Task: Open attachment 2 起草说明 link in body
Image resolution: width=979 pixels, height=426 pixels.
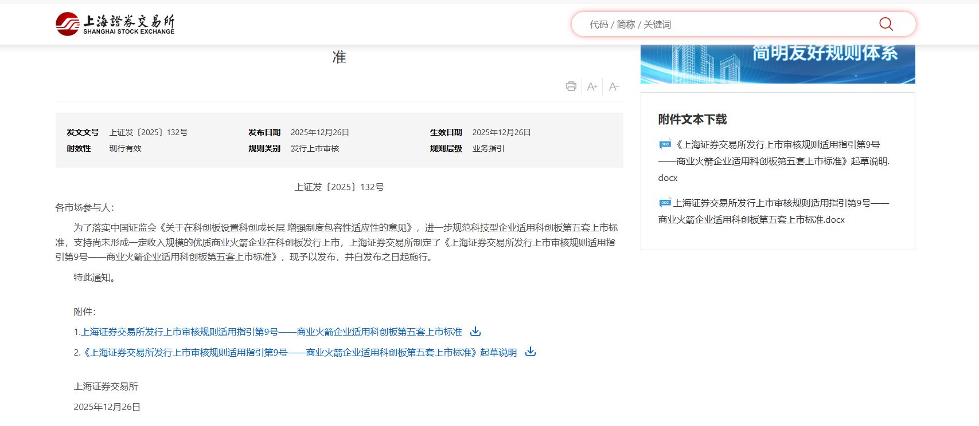Action: (x=300, y=352)
